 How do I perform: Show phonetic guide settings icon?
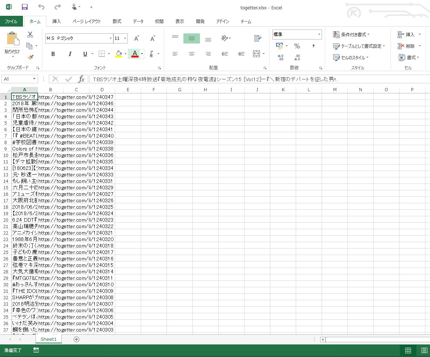[152, 54]
